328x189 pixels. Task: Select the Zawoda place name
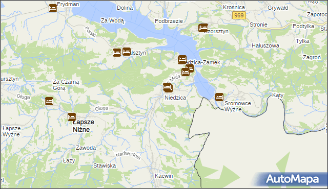point(86,148)
